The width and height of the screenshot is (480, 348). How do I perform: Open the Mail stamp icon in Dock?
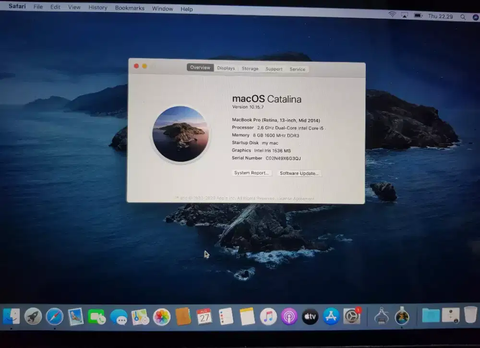pos(76,316)
